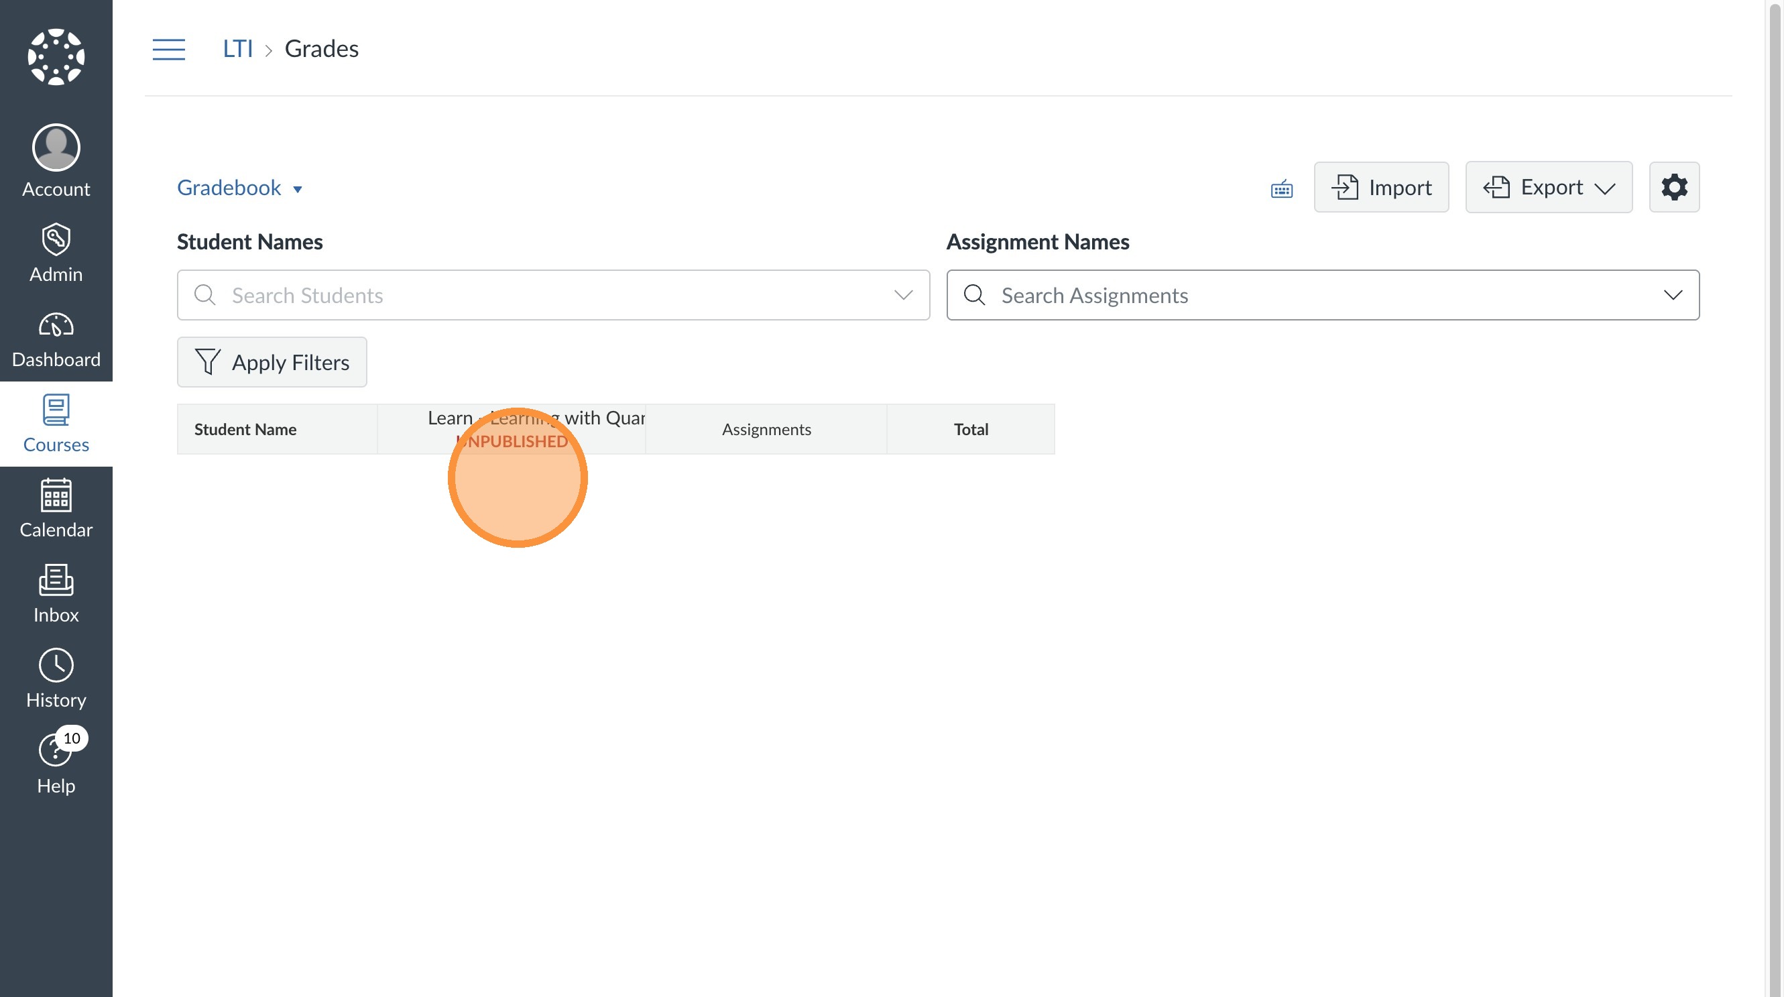Viewport: 1784px width, 997px height.
Task: Open the Calendar icon
Action: click(x=56, y=495)
